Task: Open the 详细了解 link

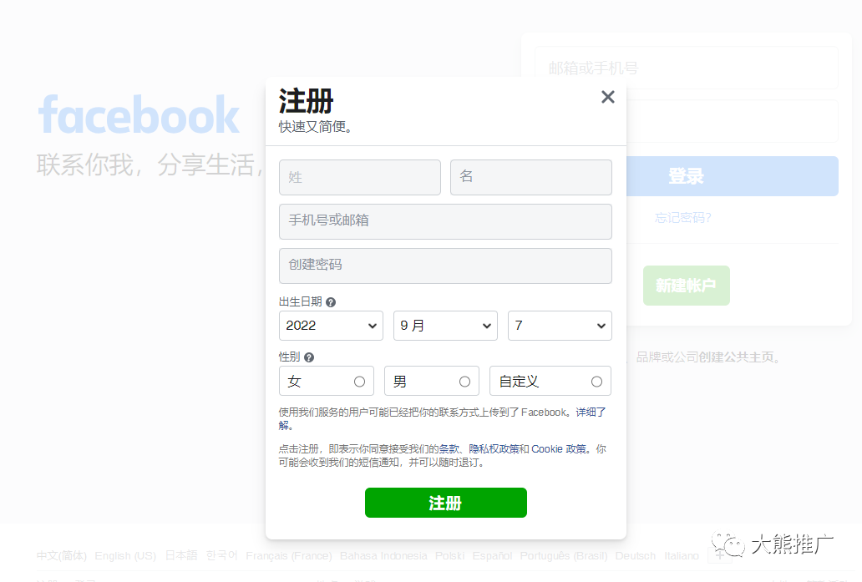Action: coord(591,412)
